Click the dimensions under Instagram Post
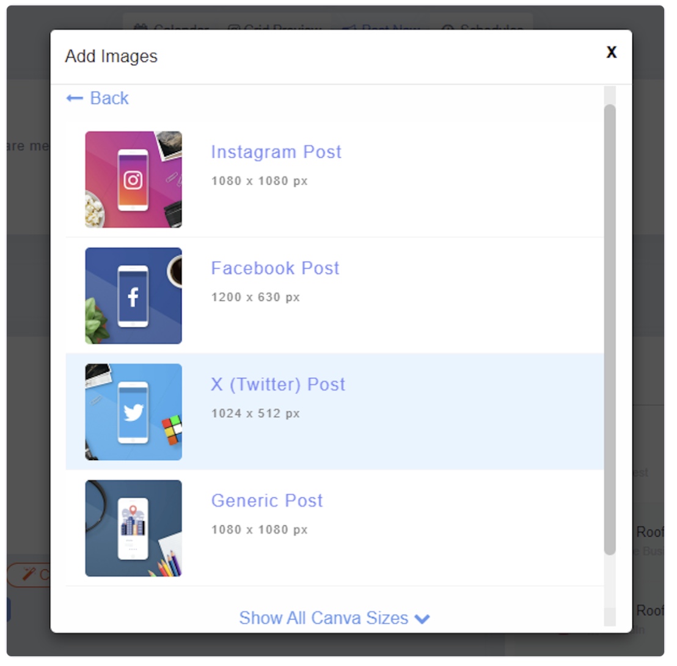 click(260, 181)
